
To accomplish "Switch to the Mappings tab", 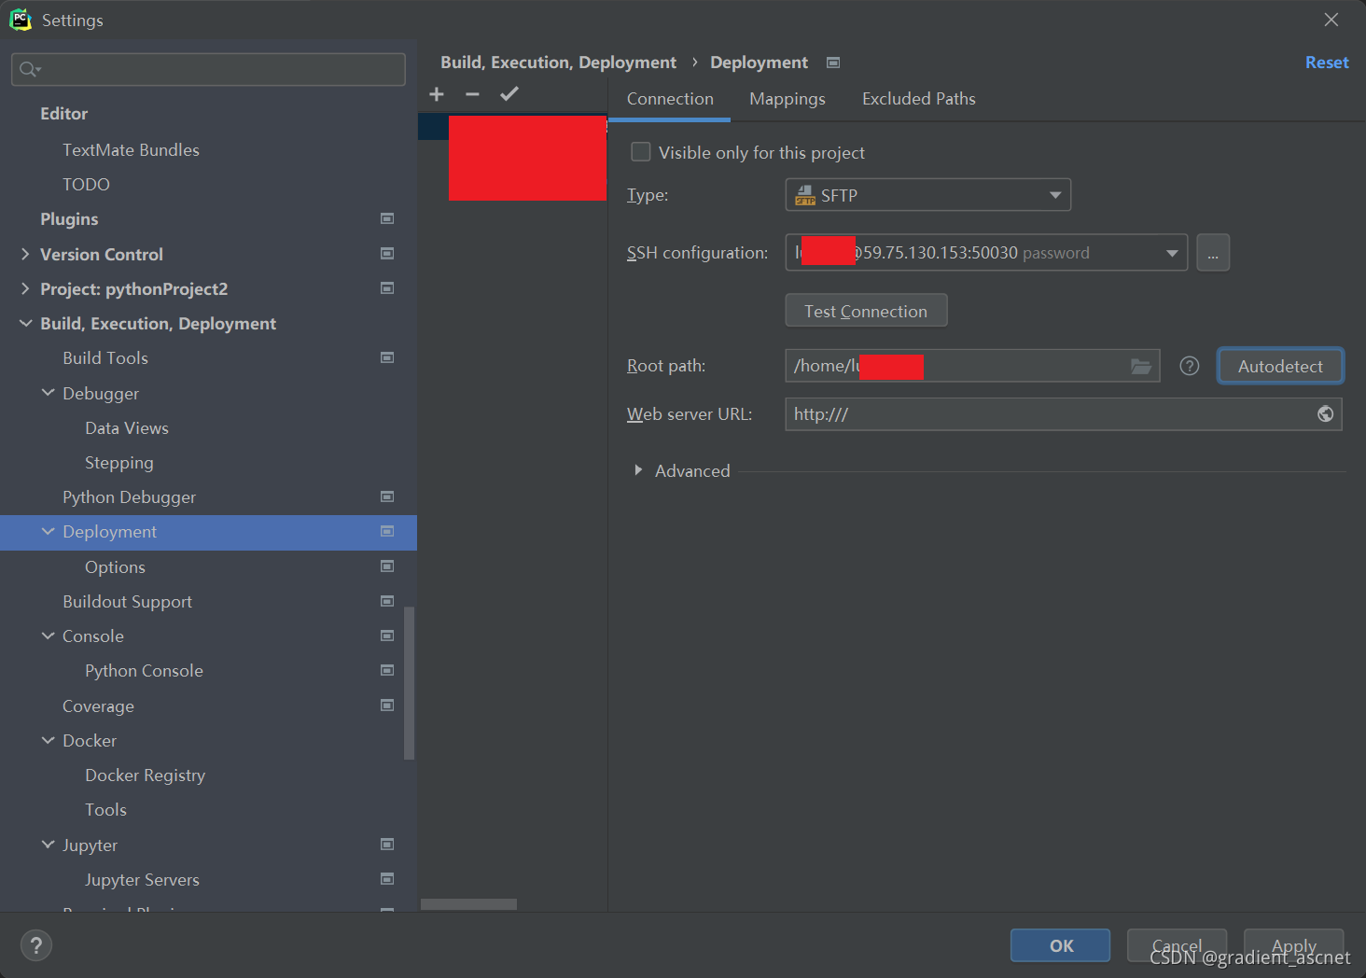I will tap(788, 99).
